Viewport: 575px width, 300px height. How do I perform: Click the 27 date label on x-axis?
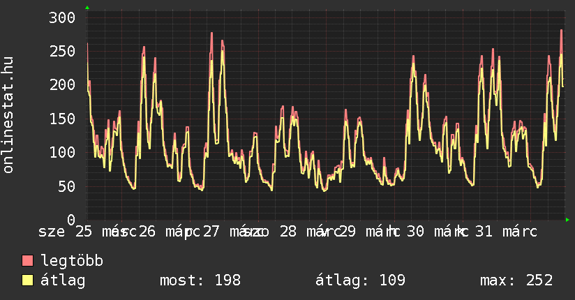tap(211, 231)
